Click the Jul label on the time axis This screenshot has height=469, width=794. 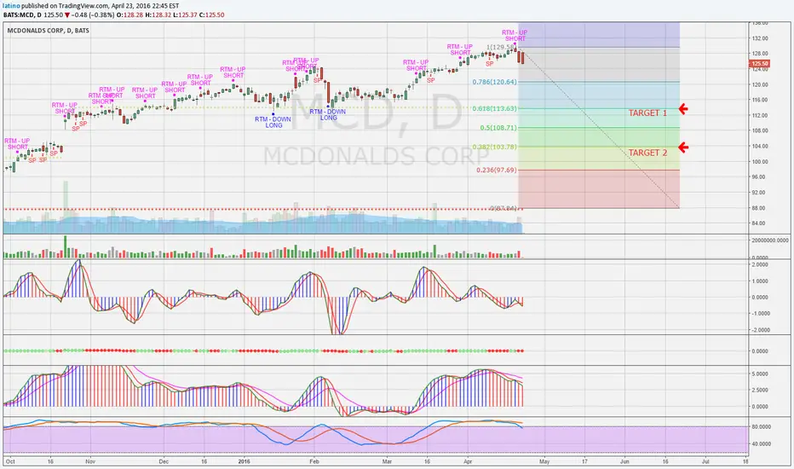705,462
